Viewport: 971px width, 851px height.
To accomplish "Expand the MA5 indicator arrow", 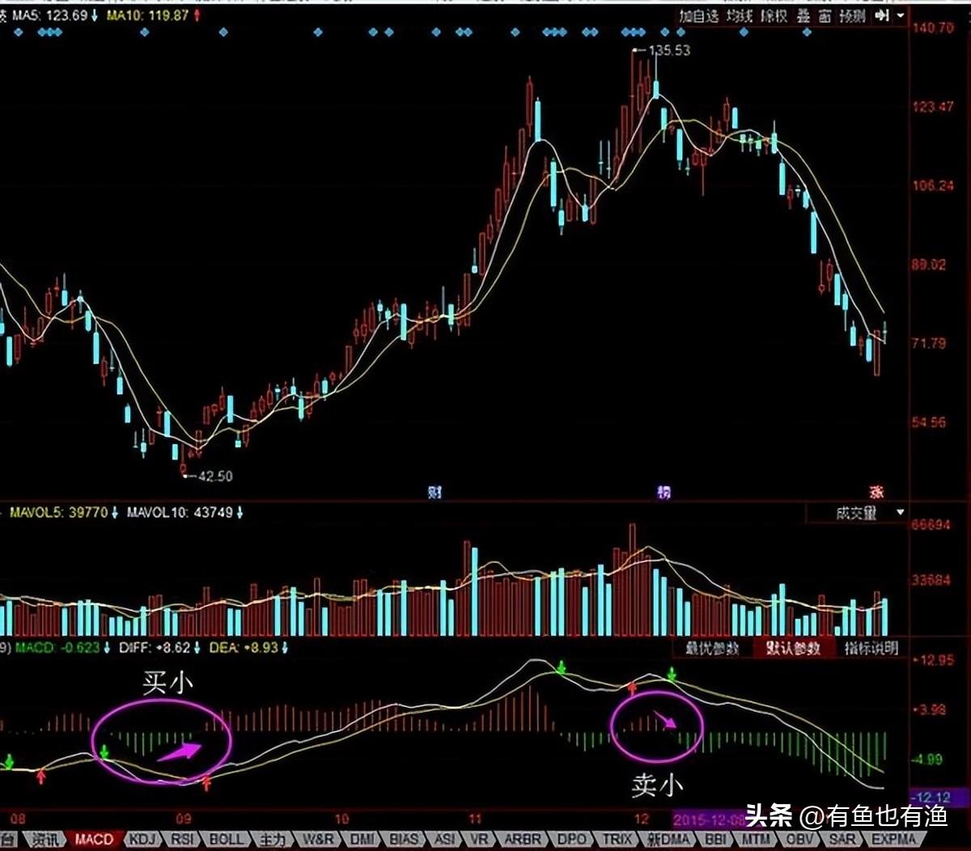I will coord(95,15).
